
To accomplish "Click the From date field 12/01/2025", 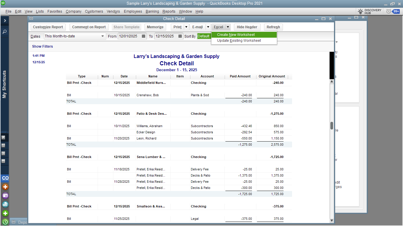I will 130,36.
